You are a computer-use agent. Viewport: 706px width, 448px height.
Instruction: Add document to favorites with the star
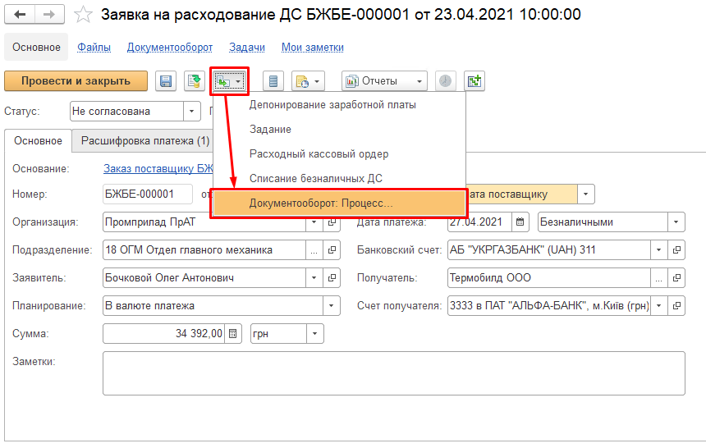83,14
